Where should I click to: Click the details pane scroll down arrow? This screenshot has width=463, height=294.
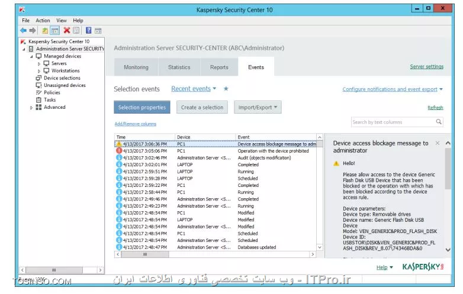click(448, 250)
